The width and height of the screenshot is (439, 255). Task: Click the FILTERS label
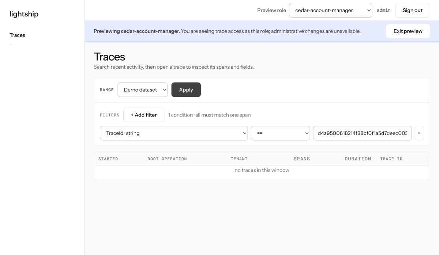[x=110, y=115]
